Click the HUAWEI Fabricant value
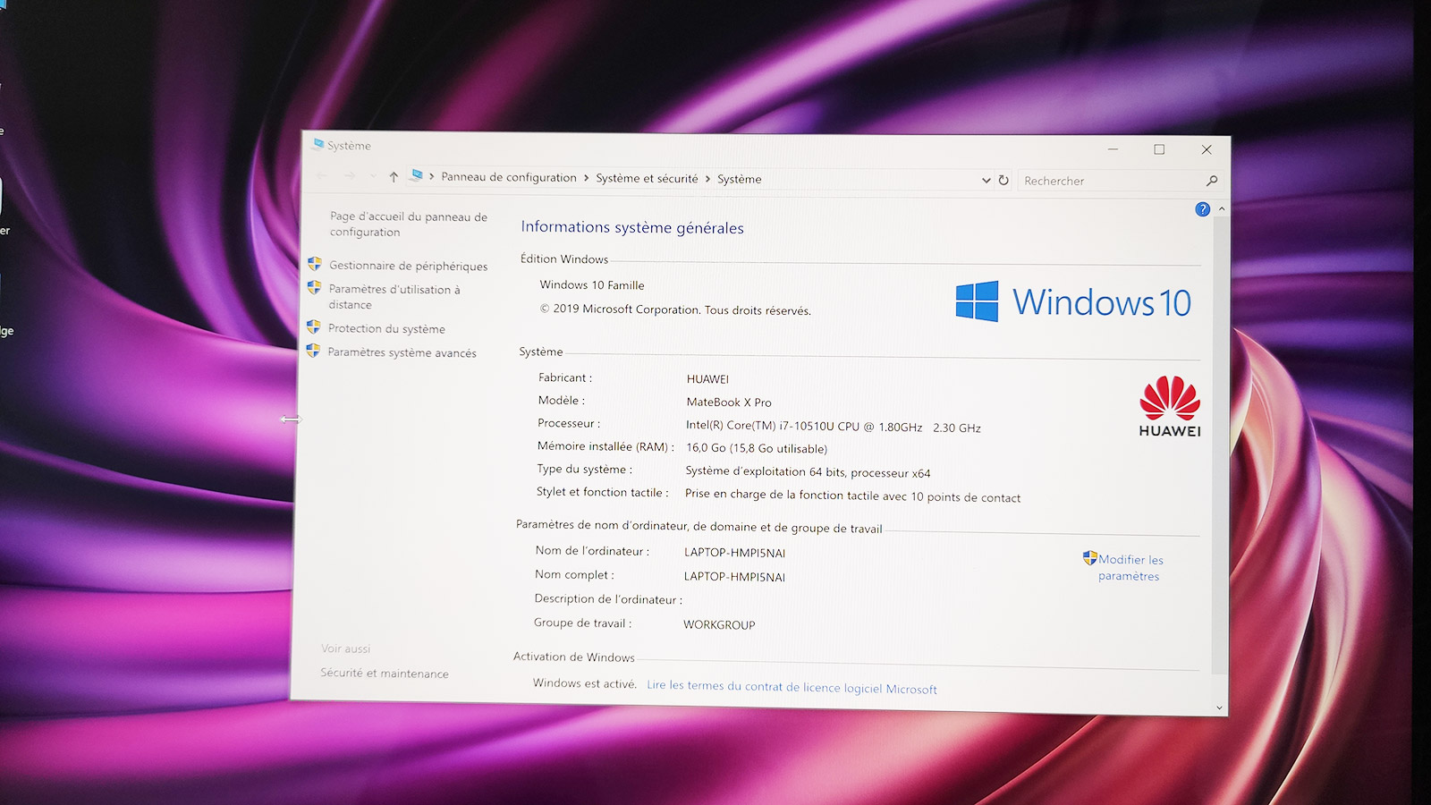Screen dimensions: 1431x805 (x=707, y=378)
